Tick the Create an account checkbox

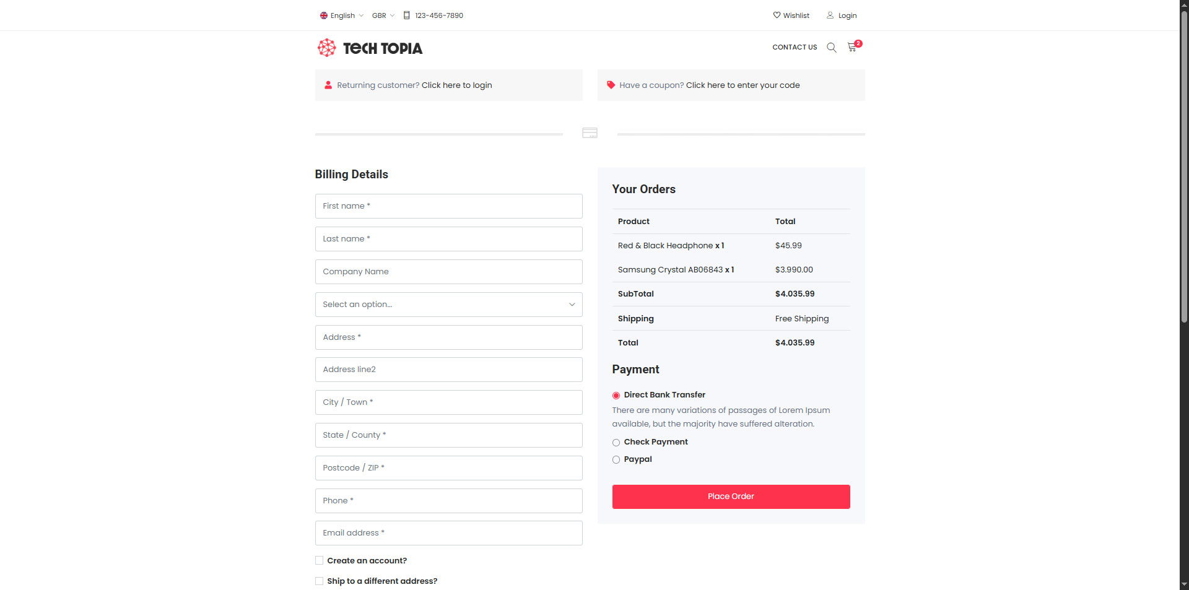[319, 560]
